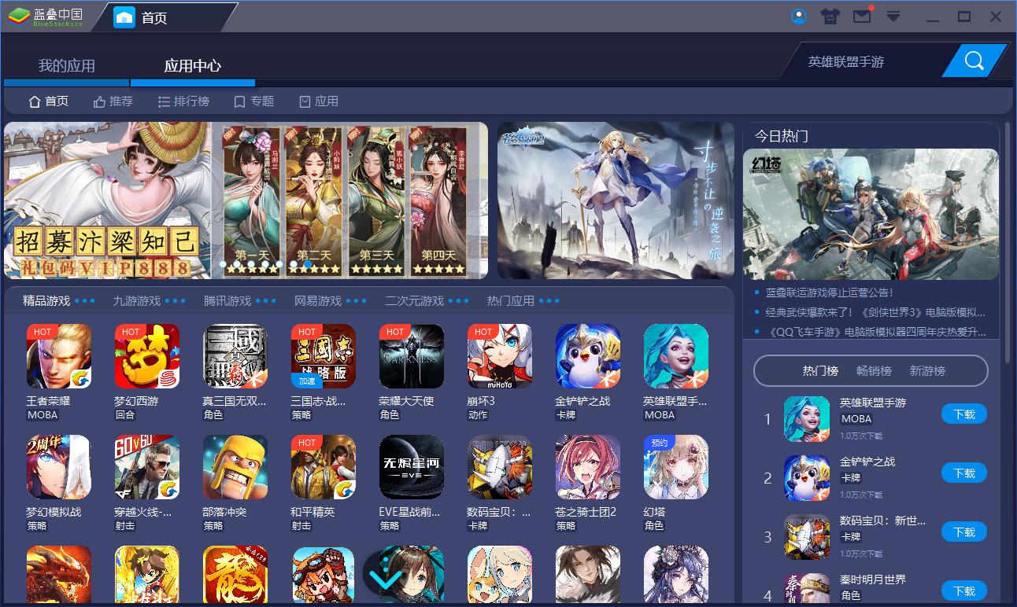The image size is (1017, 607).
Task: Open the mail notification icon
Action: (x=863, y=16)
